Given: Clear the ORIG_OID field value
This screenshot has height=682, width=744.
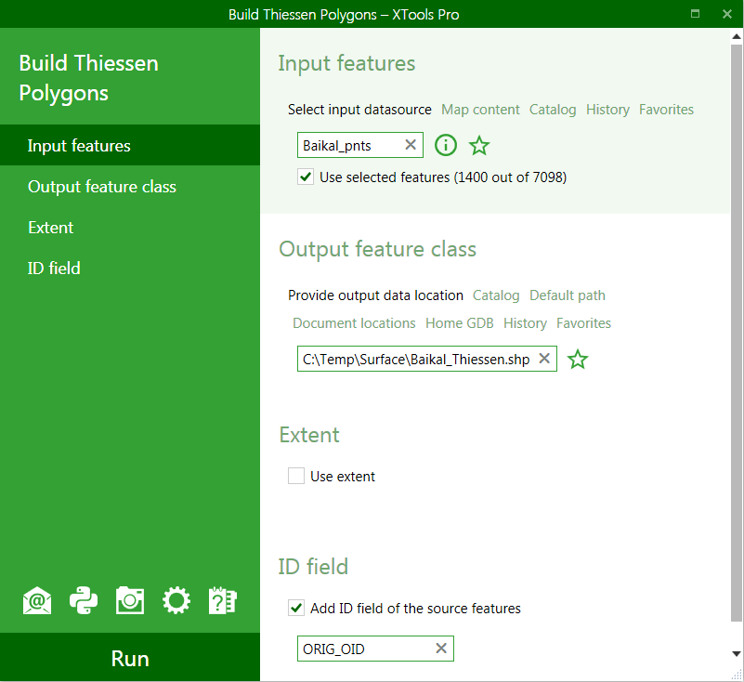Looking at the screenshot, I should [x=441, y=648].
